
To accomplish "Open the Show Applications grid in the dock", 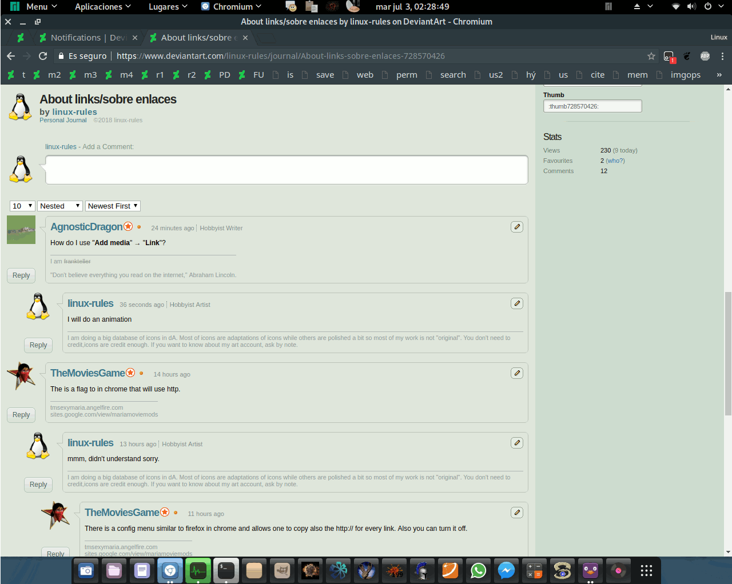I will [646, 570].
